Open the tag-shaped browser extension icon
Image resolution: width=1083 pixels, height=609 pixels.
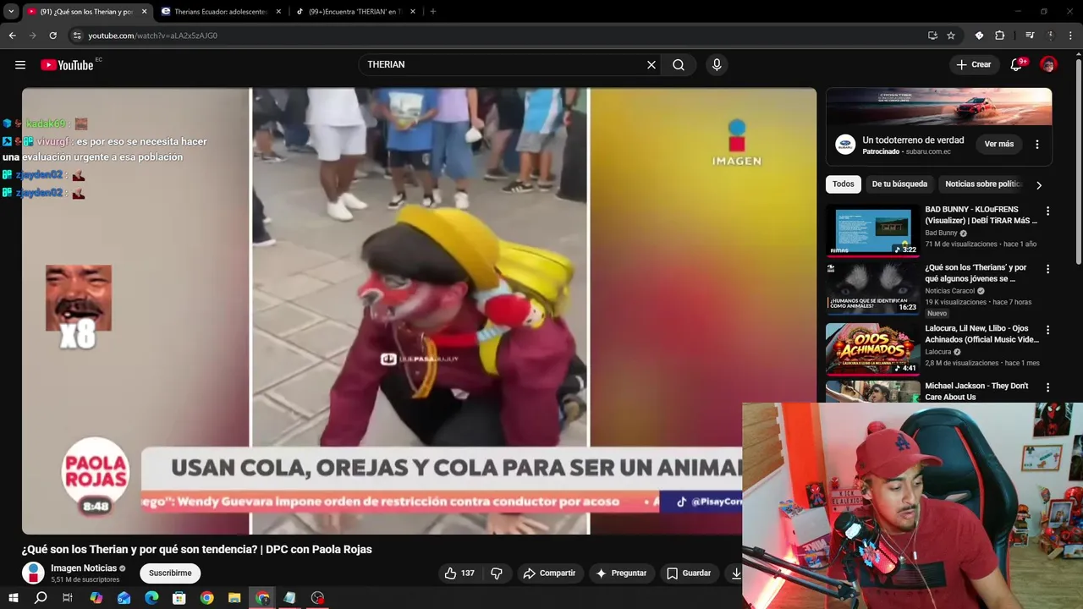coord(979,36)
